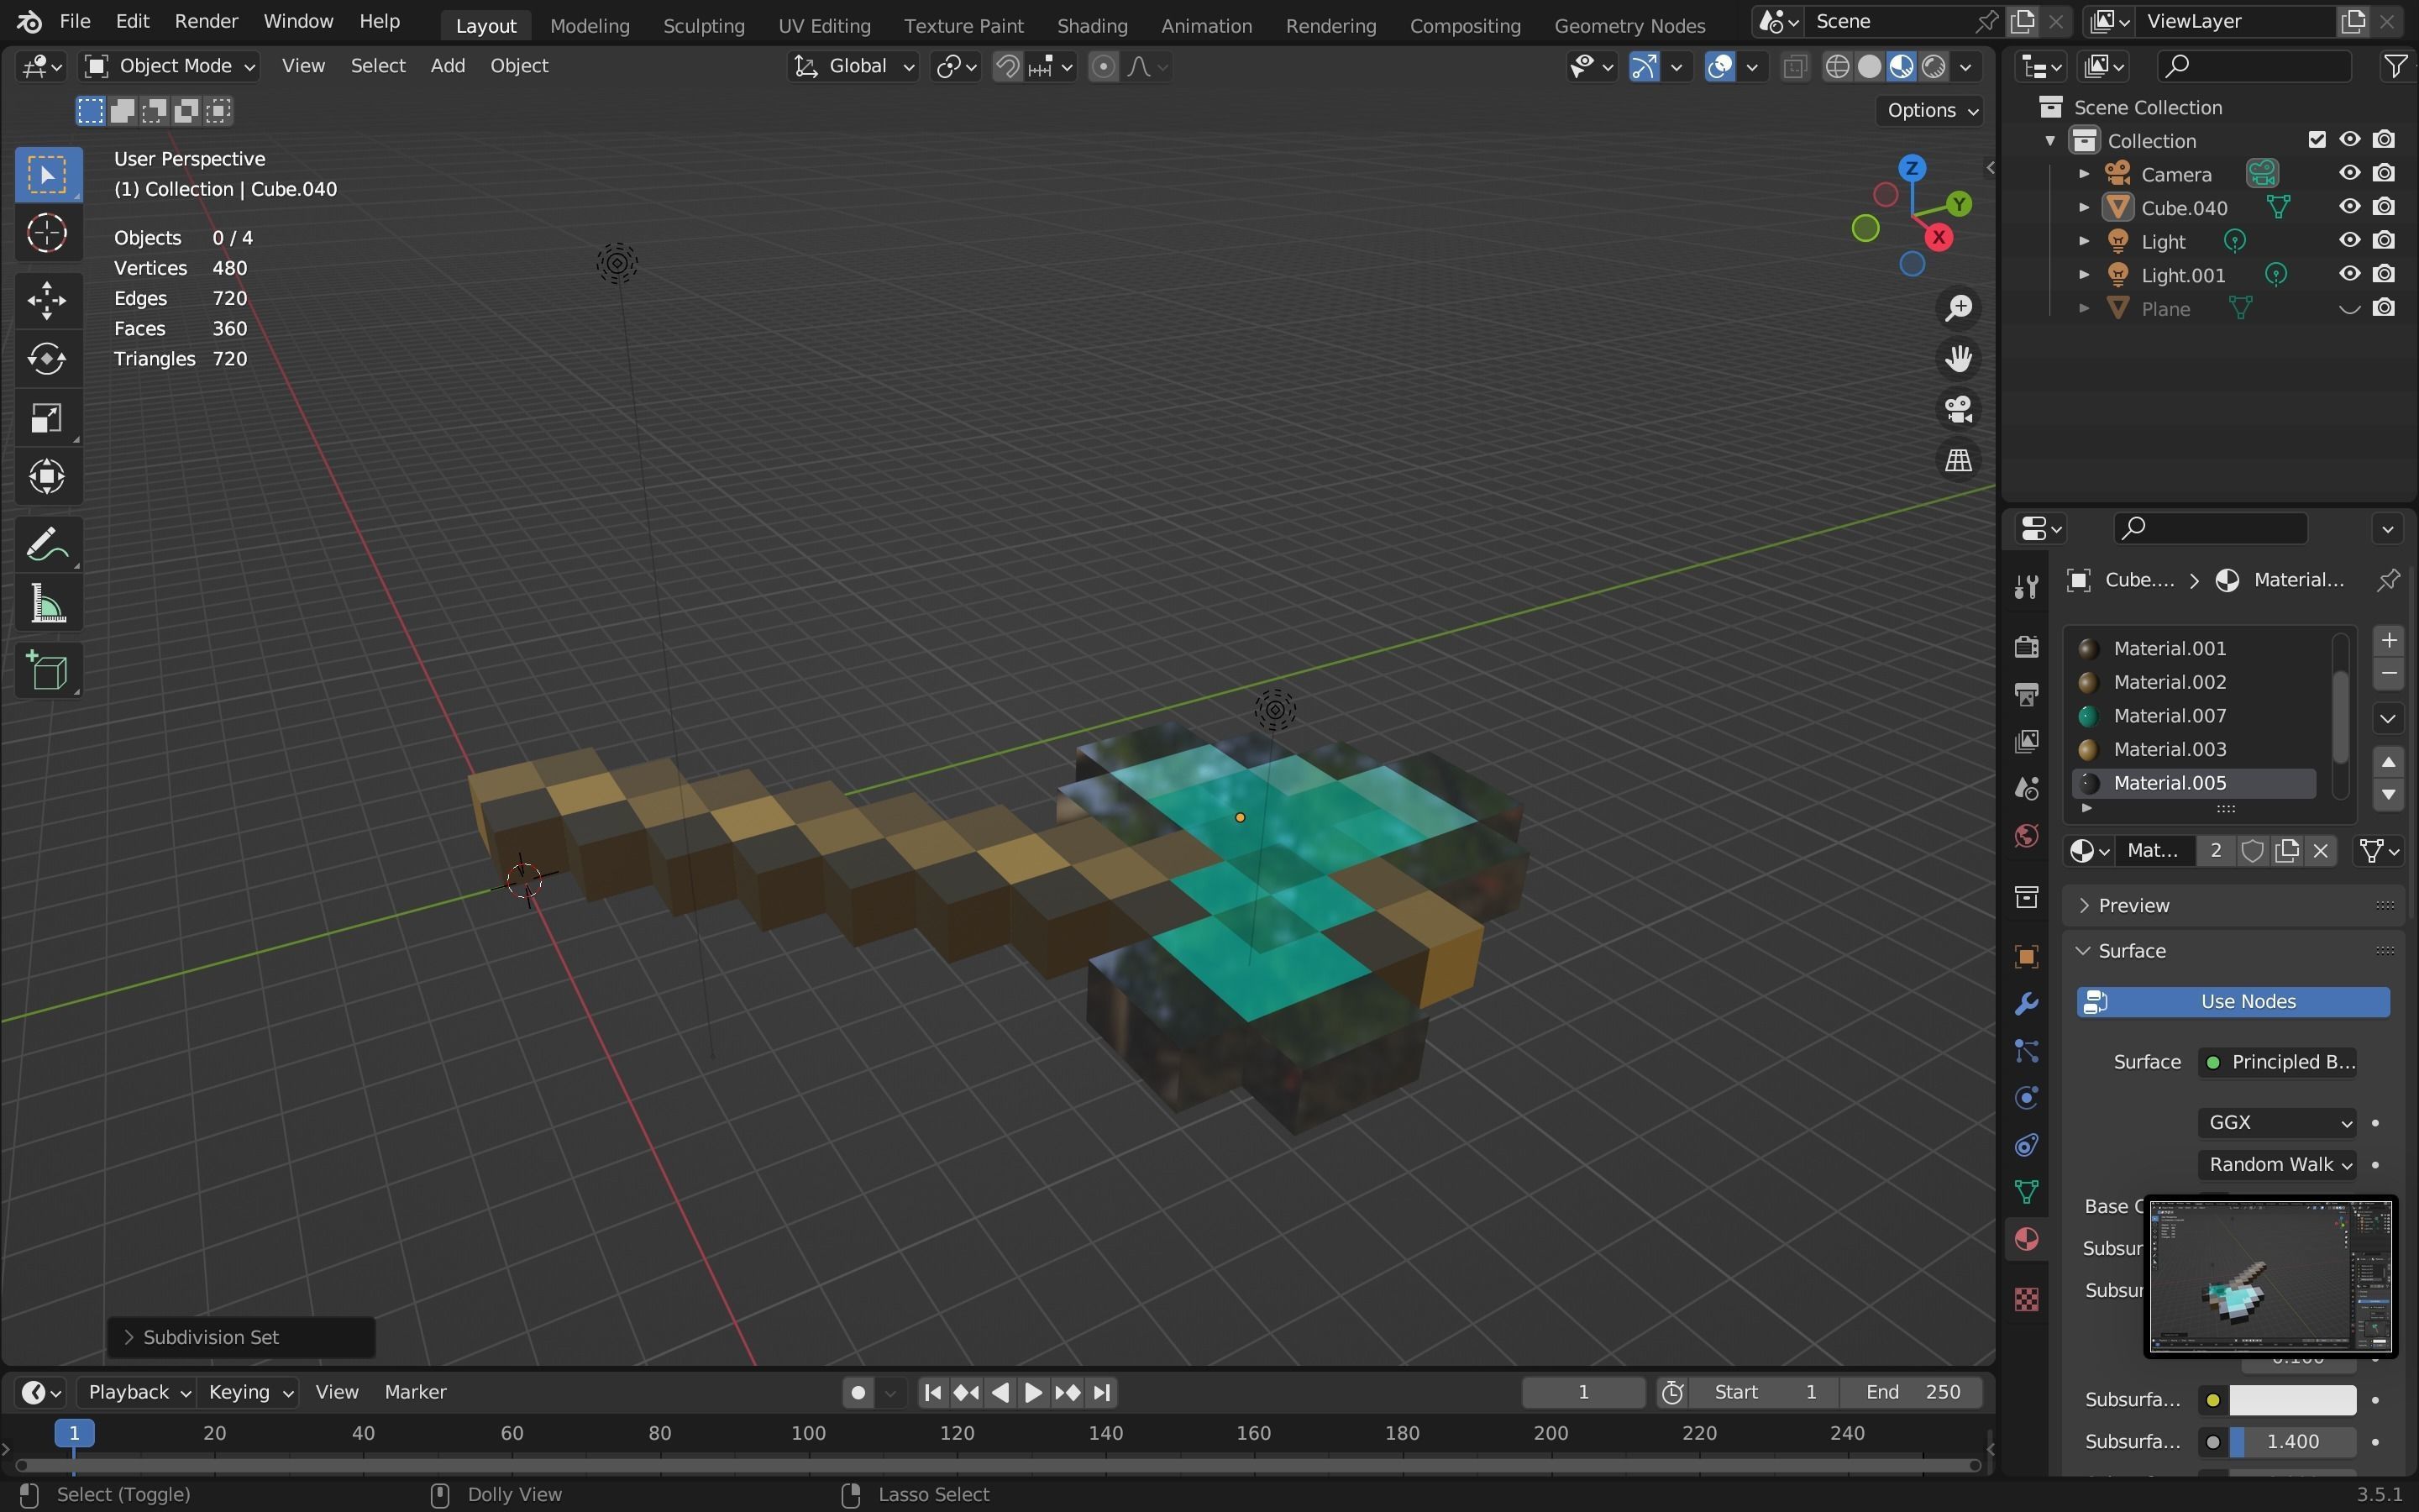Play the animation forward
This screenshot has width=2419, height=1512.
pos(1034,1393)
